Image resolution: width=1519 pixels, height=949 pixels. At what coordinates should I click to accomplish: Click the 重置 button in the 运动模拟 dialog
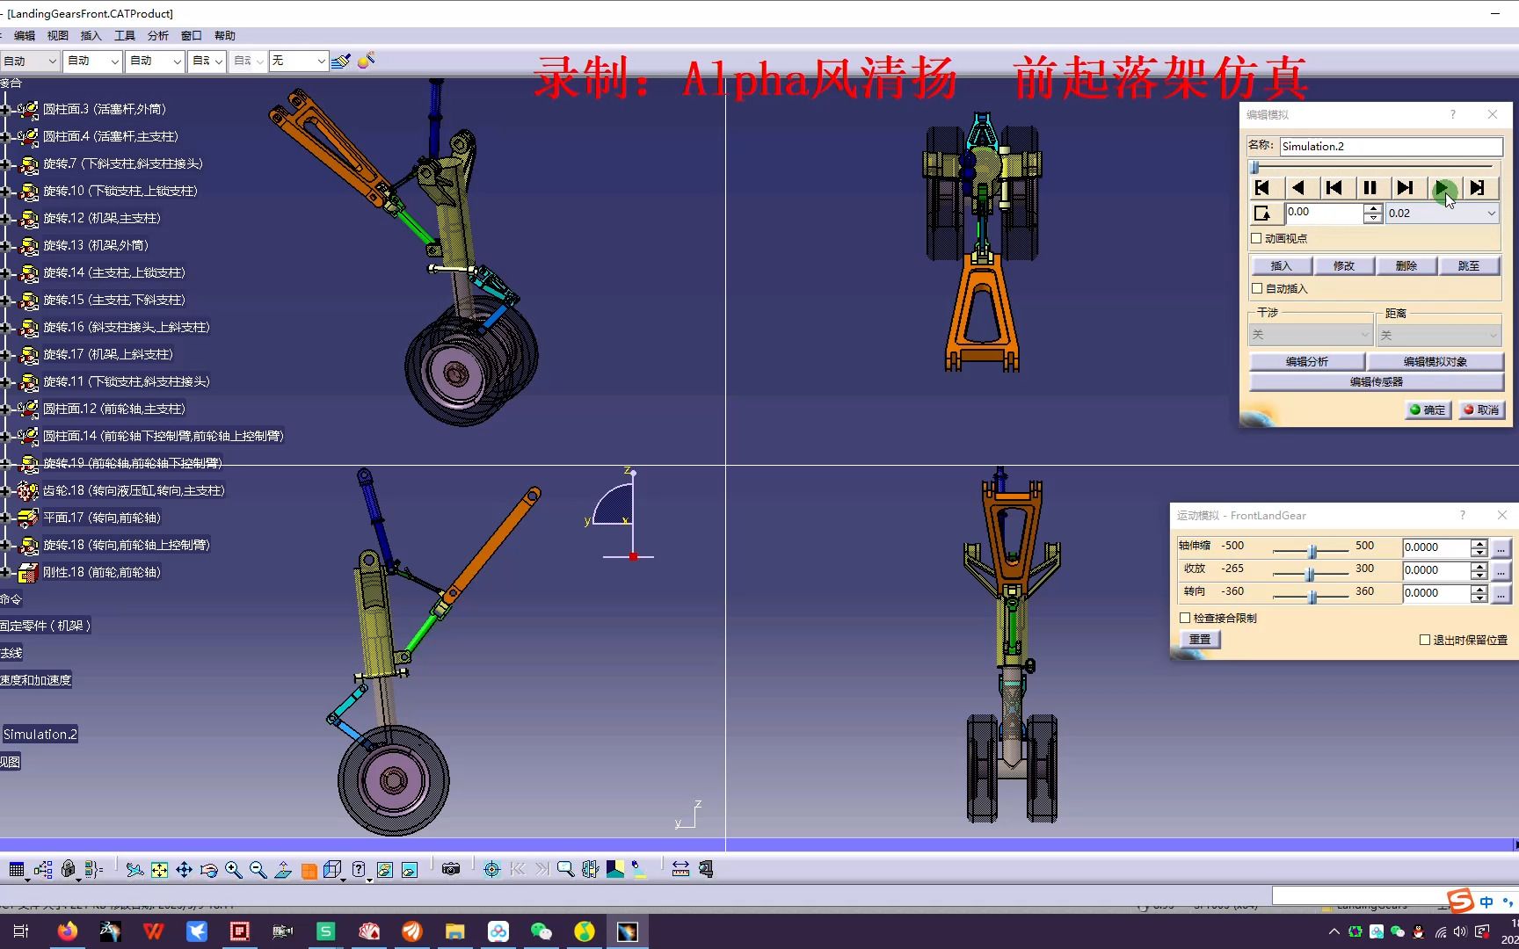[x=1200, y=640]
